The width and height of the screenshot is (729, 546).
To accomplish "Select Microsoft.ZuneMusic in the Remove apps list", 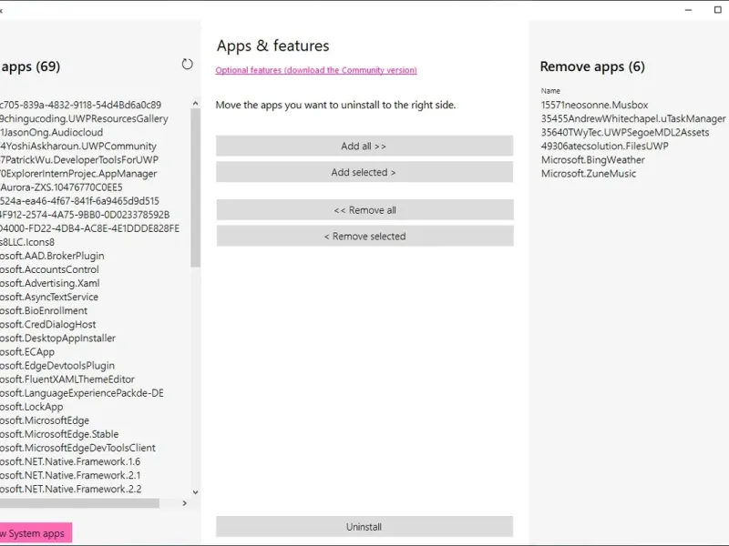I will pos(589,174).
